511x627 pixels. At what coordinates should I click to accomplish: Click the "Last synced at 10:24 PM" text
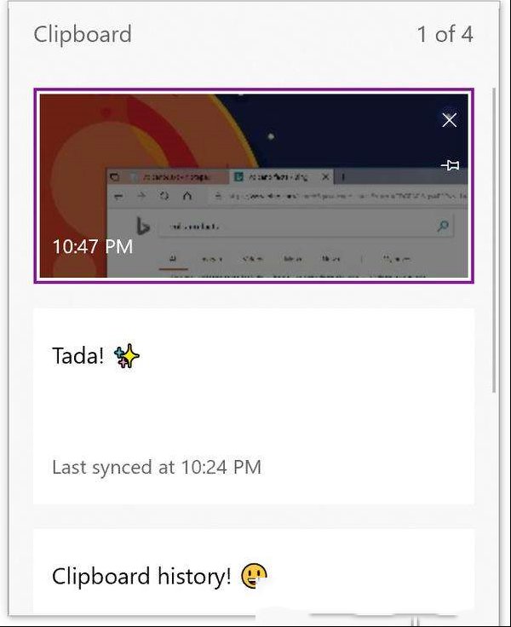tap(157, 467)
